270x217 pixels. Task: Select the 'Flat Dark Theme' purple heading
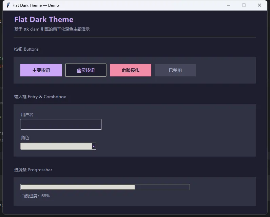coord(44,19)
